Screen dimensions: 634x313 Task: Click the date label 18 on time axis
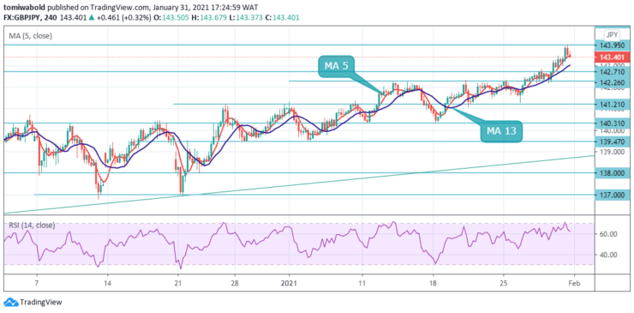433,284
